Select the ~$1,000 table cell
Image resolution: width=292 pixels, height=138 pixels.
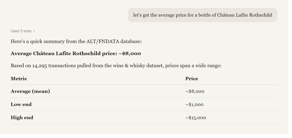194,105
